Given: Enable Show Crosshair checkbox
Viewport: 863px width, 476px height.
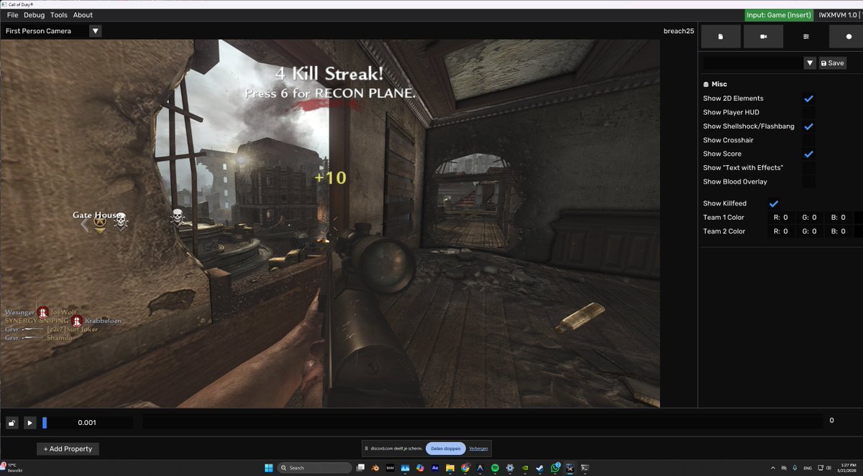Looking at the screenshot, I should 808,140.
